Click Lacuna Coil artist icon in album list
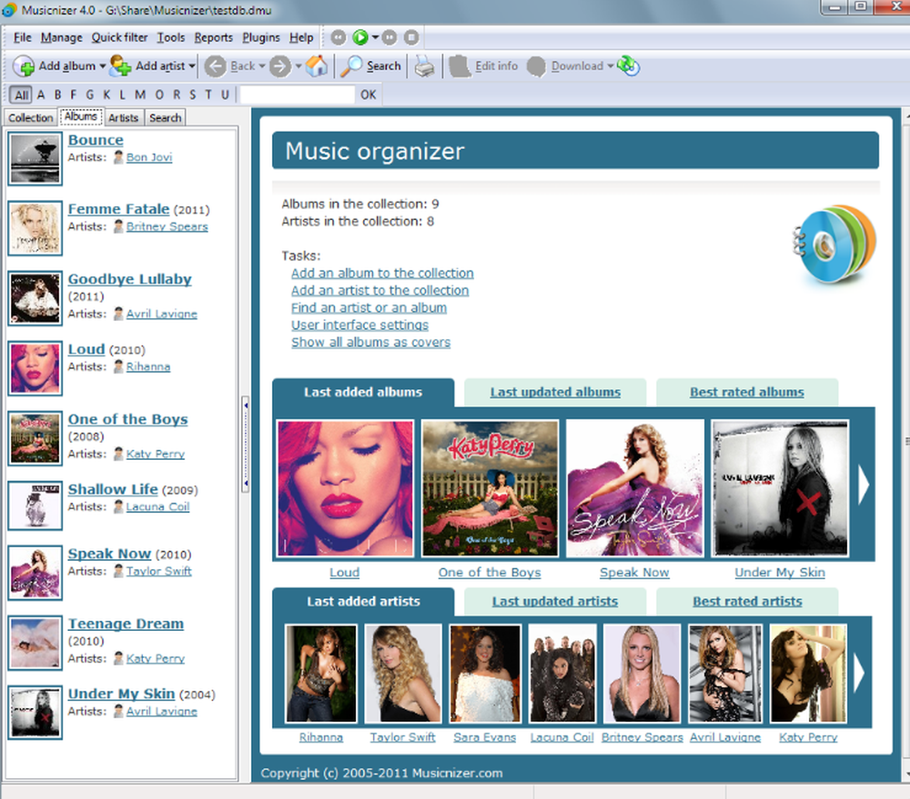This screenshot has width=910, height=799. click(x=118, y=507)
